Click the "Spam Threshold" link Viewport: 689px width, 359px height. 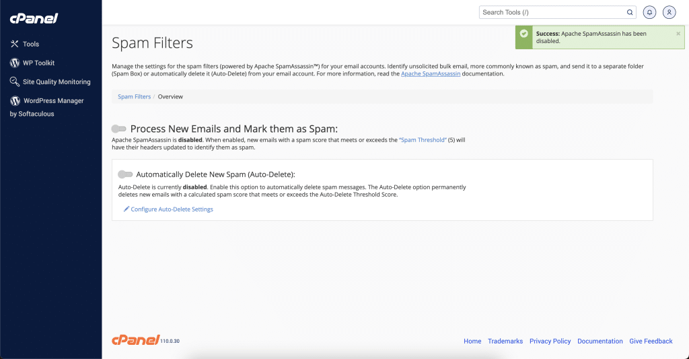coord(423,140)
